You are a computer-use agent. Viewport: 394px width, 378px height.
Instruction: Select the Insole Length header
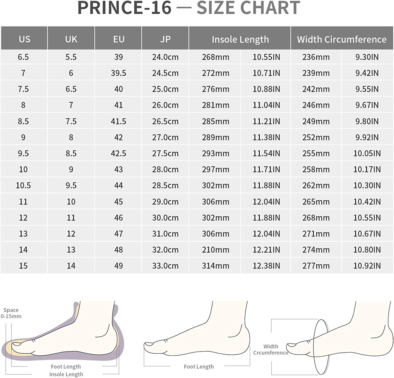click(x=240, y=39)
